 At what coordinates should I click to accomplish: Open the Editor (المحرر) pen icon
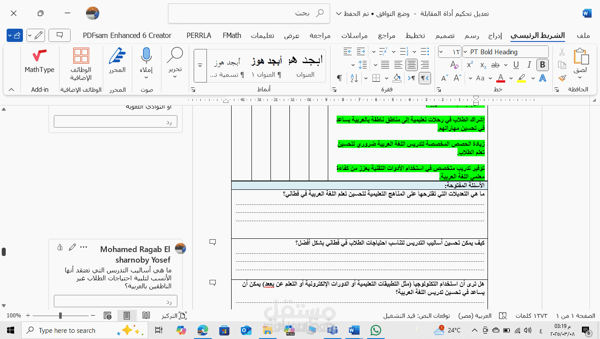click(117, 56)
